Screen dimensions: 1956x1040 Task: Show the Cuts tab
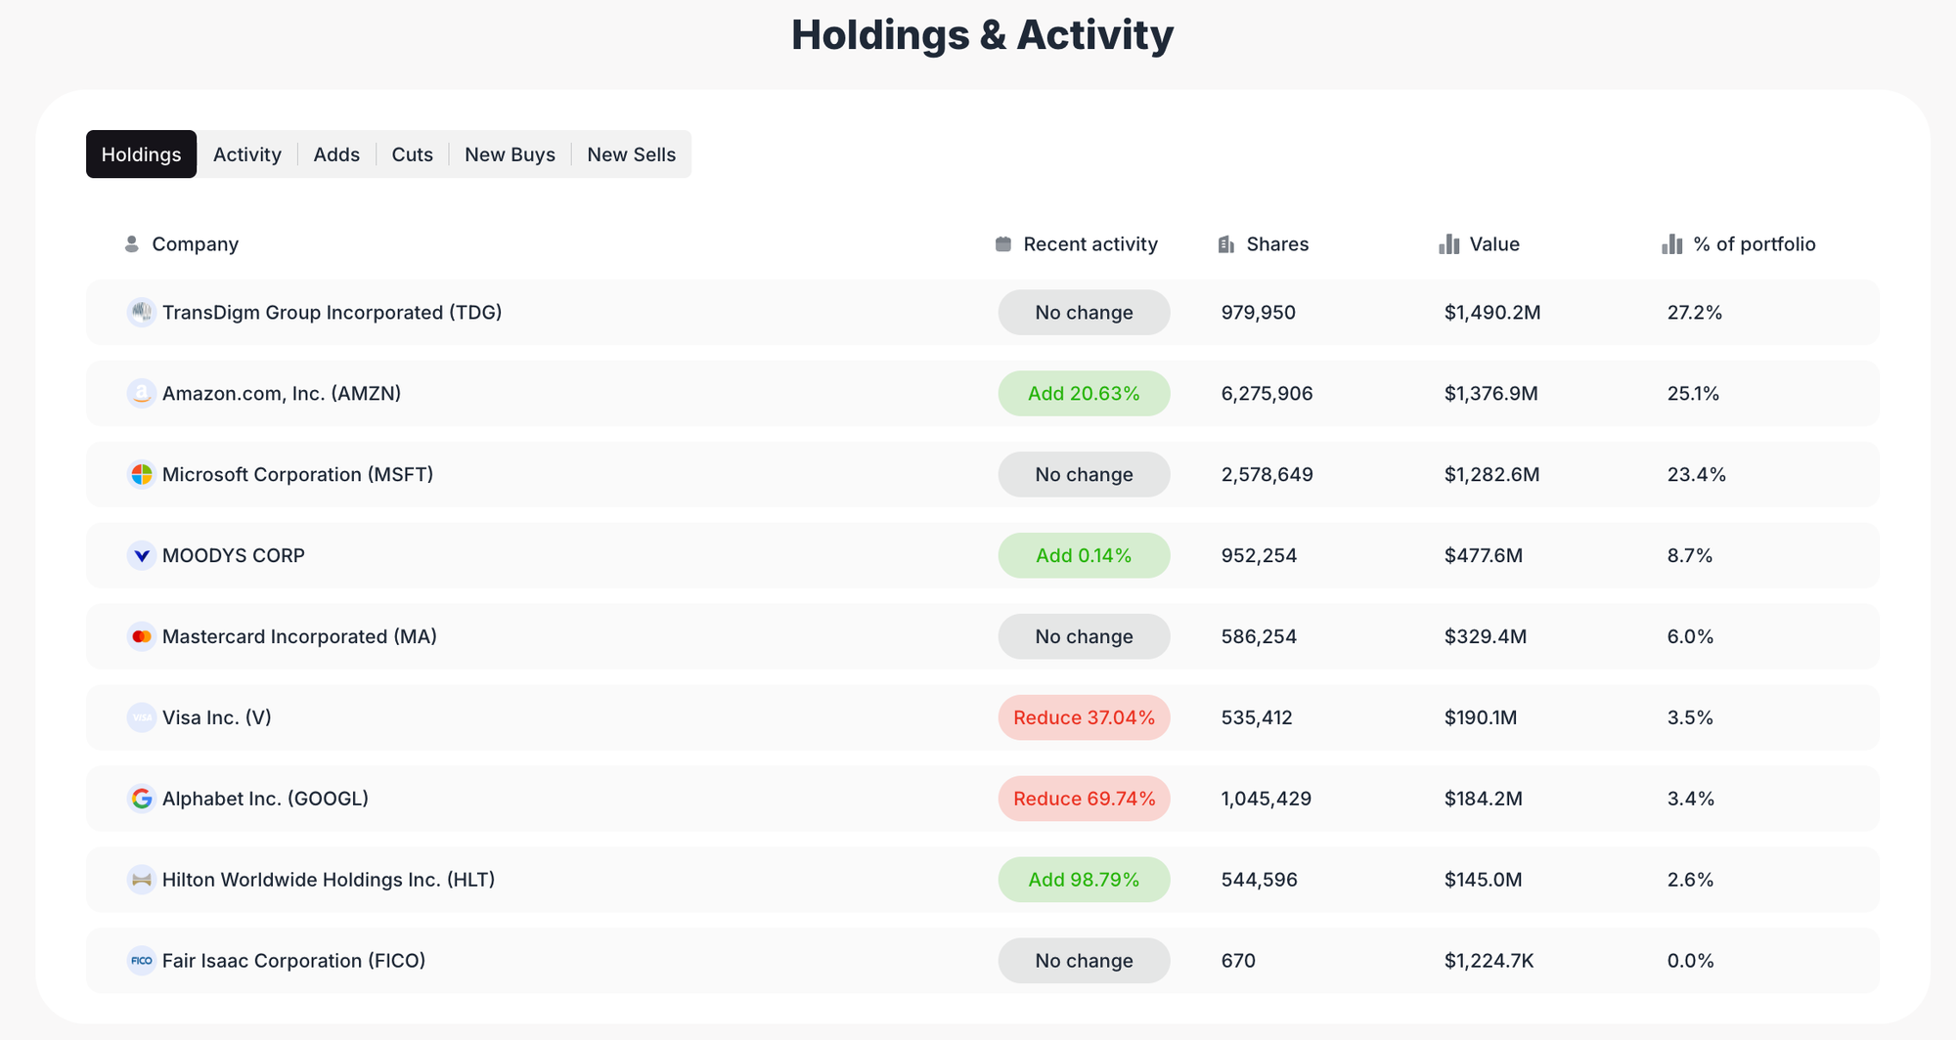412,154
